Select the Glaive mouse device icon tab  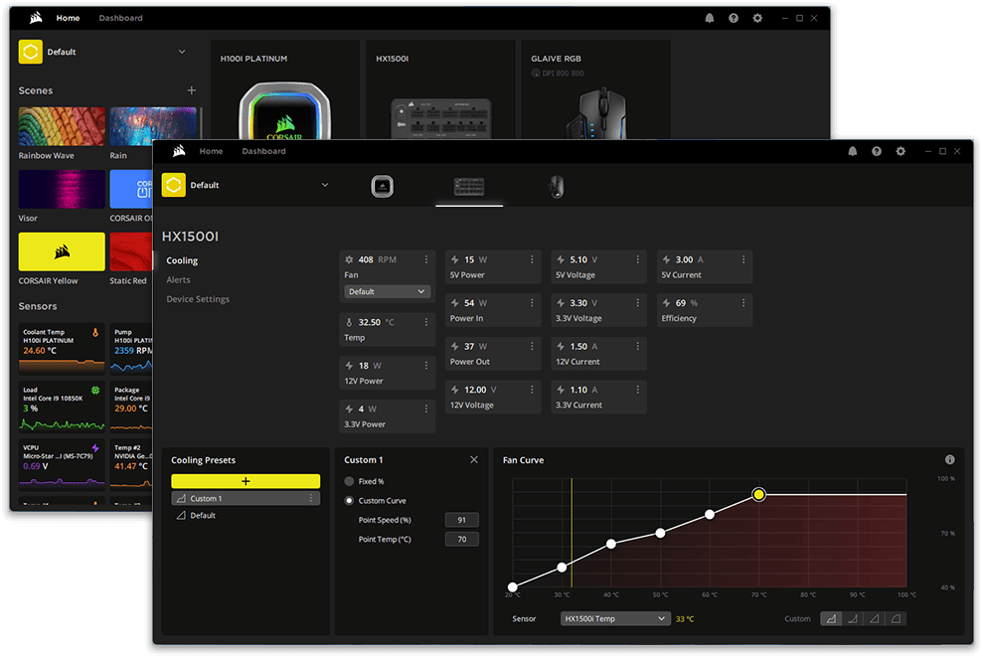point(556,186)
